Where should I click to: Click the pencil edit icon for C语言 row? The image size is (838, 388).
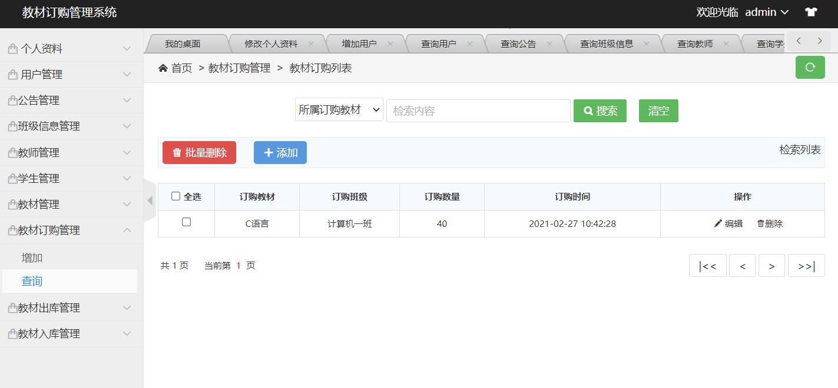(x=717, y=223)
